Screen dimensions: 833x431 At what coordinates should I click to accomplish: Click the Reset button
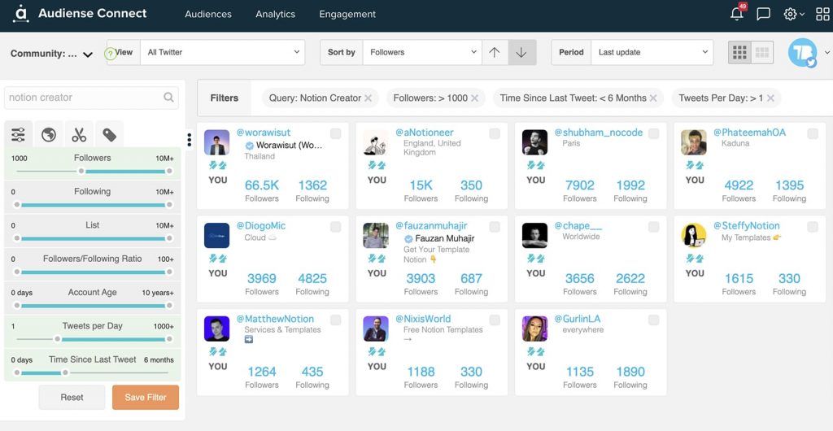coord(72,397)
